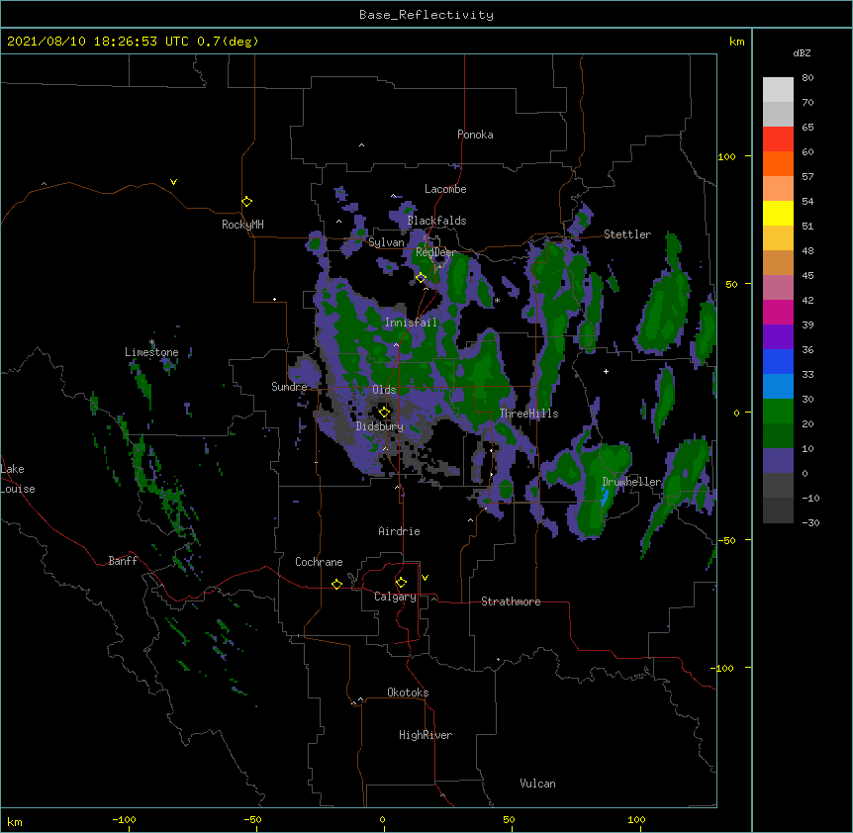
Task: Select the red 65-60 dBZ legend swatch
Action: pyautogui.click(x=778, y=139)
